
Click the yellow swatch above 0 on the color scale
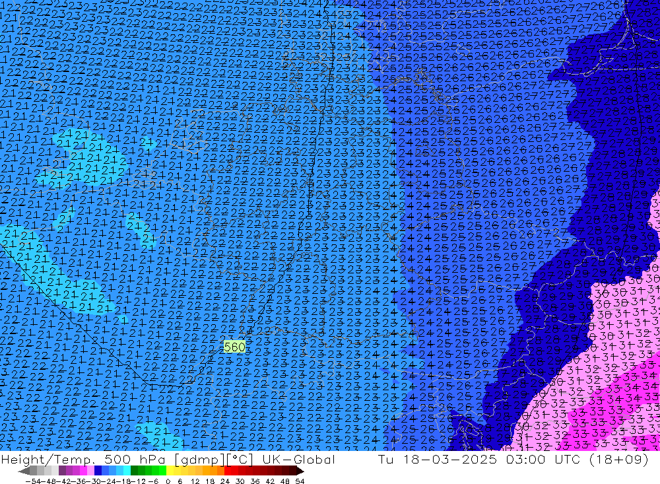[x=170, y=471]
